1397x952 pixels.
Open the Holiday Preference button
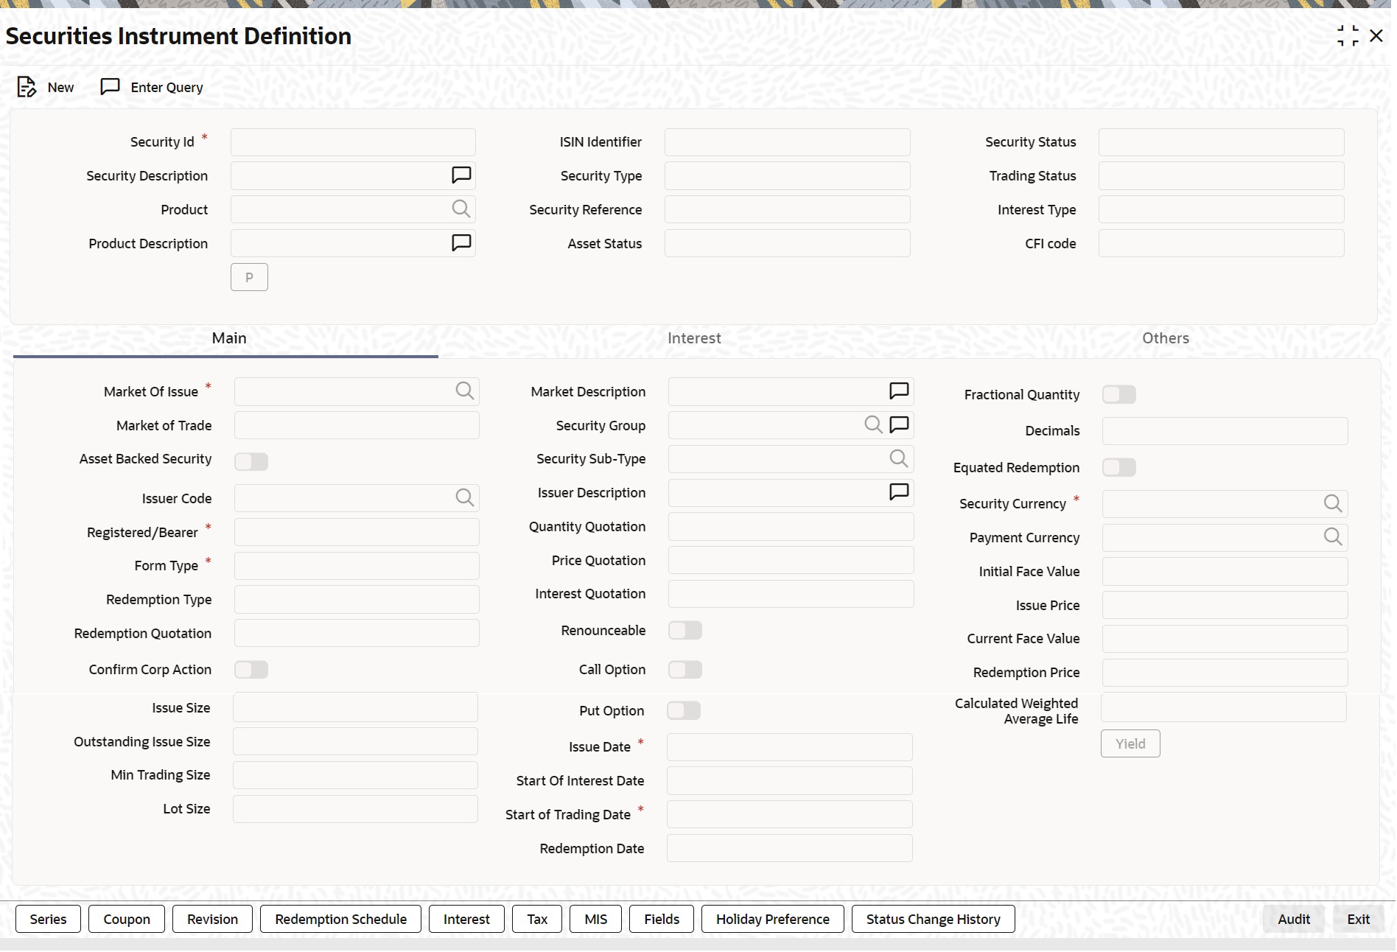point(773,920)
